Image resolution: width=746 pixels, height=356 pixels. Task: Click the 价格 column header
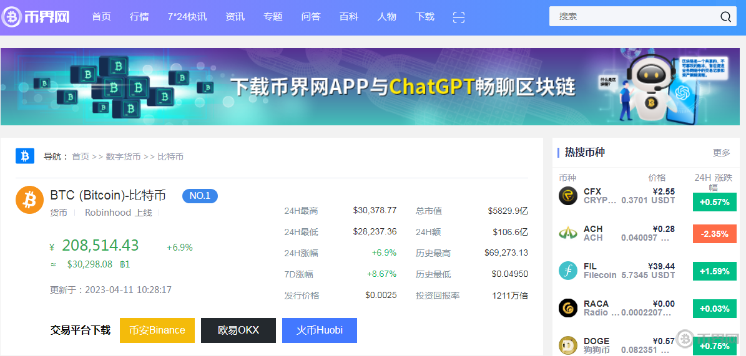[x=657, y=178]
